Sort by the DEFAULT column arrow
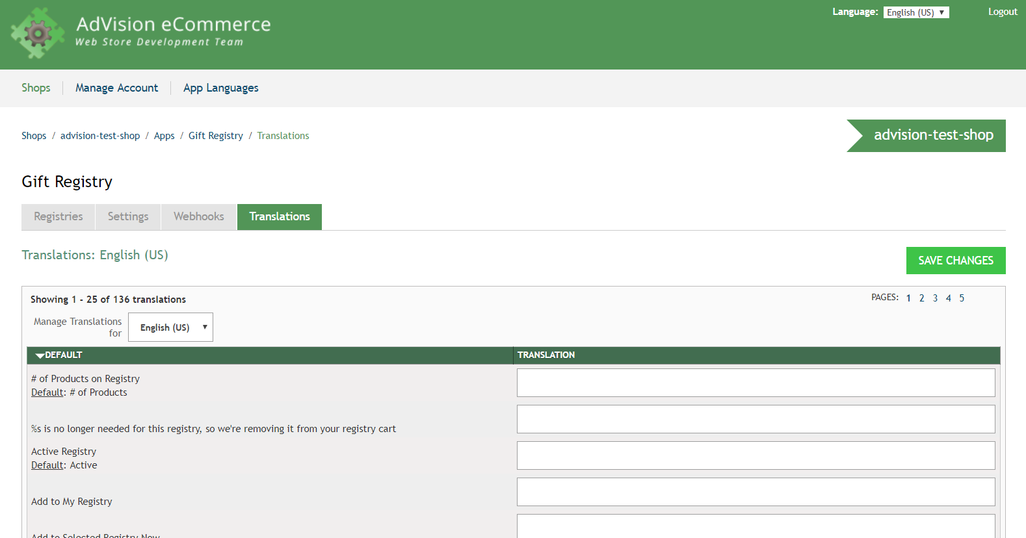Screen dimensions: 1026x538 click(x=40, y=355)
